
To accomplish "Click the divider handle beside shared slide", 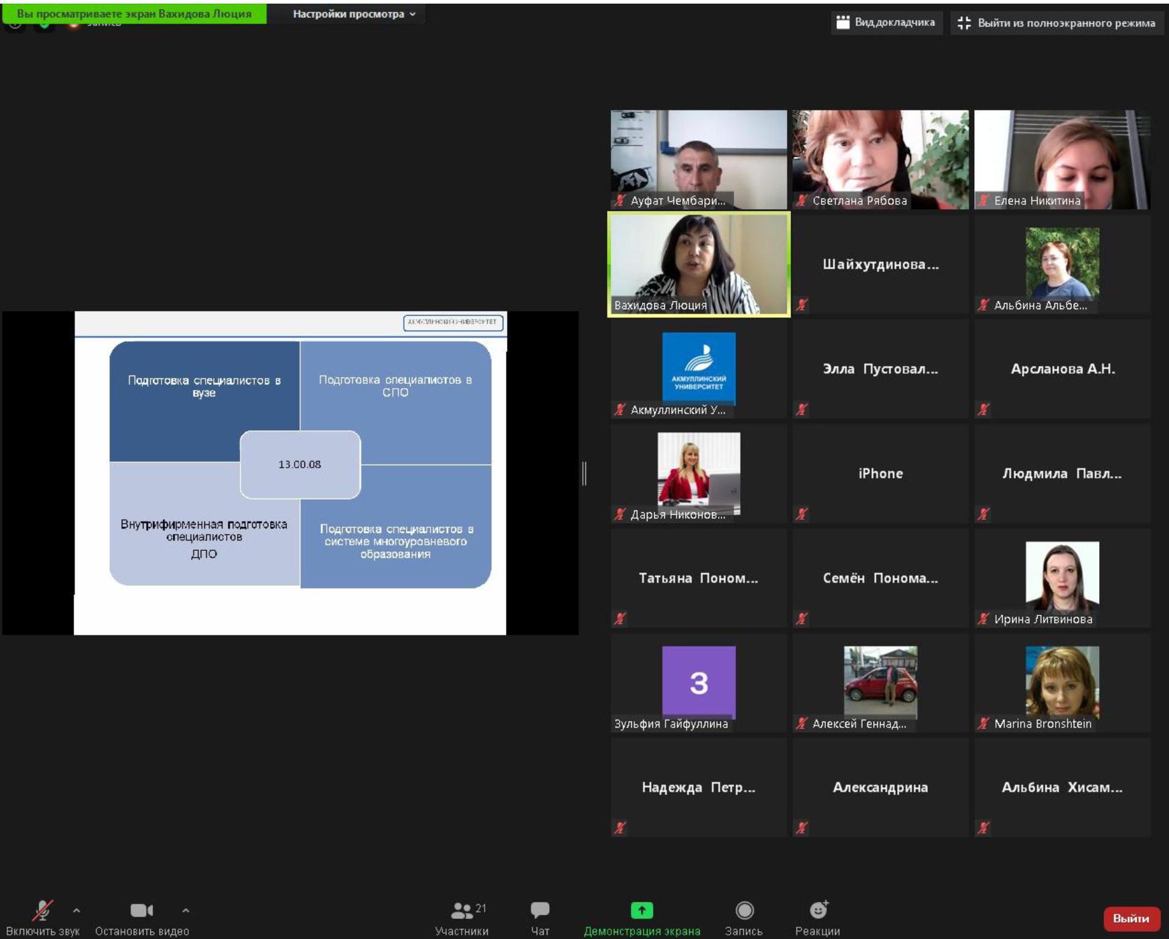I will (x=584, y=473).
